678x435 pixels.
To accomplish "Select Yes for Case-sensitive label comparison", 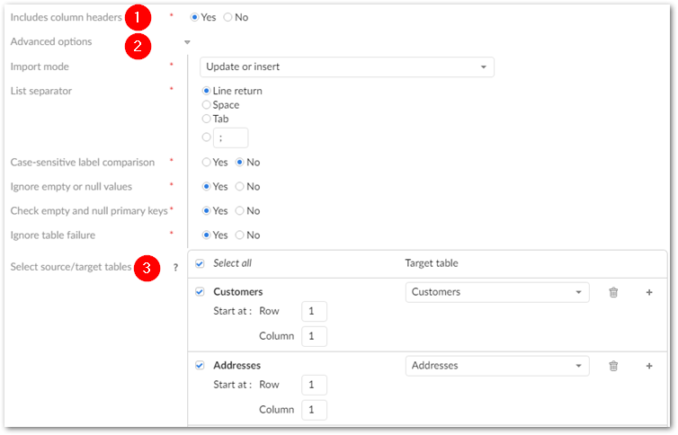I will click(x=207, y=163).
